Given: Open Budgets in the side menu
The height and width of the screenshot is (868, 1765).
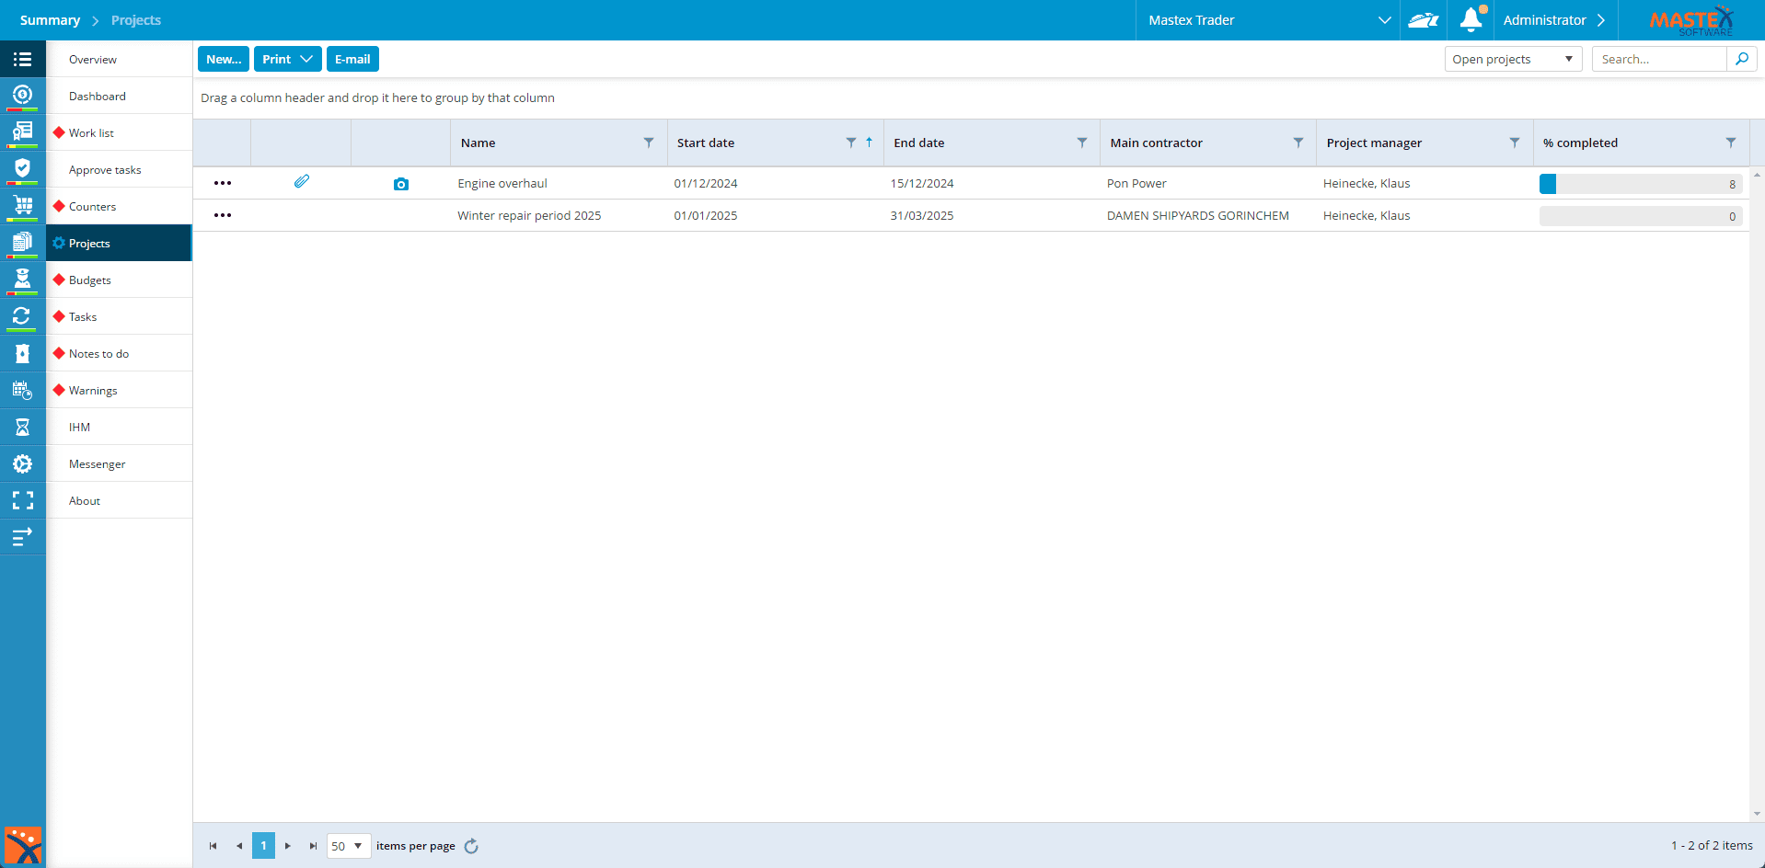Looking at the screenshot, I should point(90,280).
